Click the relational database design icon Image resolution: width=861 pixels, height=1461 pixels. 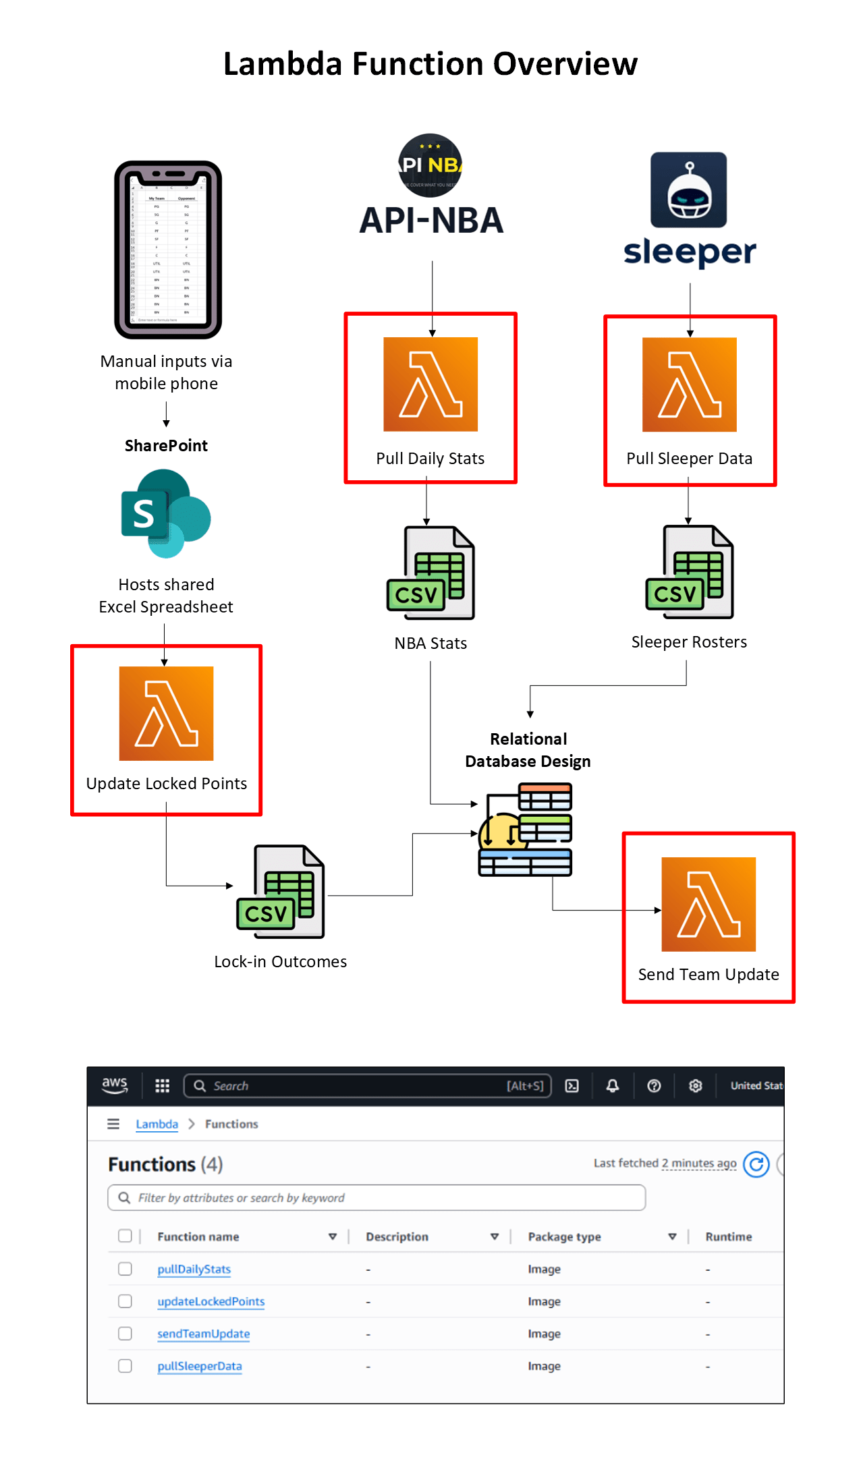click(525, 830)
